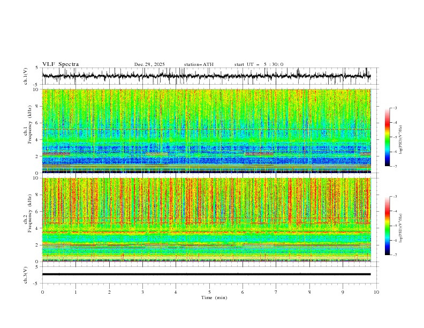Screen dimensions: 424x328
Task: Click the time axis tick label "8"
Action: (x=309, y=292)
